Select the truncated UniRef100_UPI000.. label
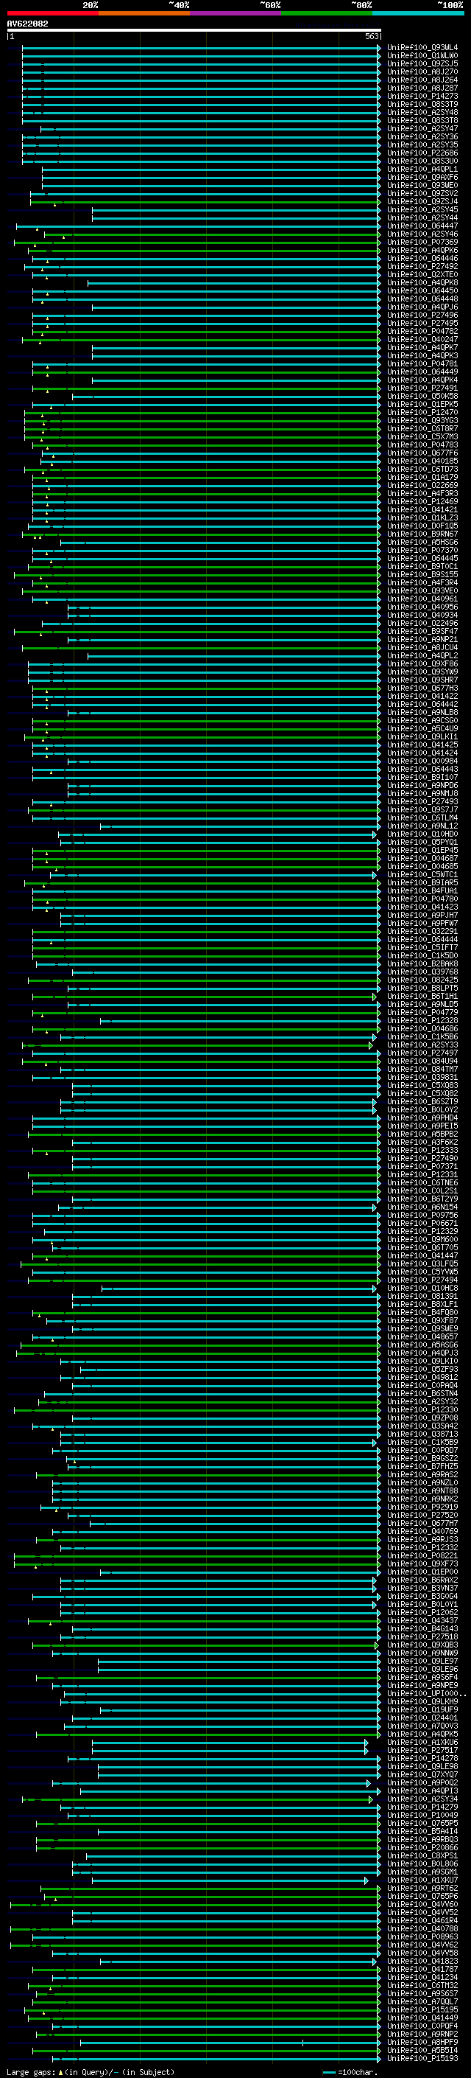The height and width of the screenshot is (2078, 471). click(x=426, y=1693)
